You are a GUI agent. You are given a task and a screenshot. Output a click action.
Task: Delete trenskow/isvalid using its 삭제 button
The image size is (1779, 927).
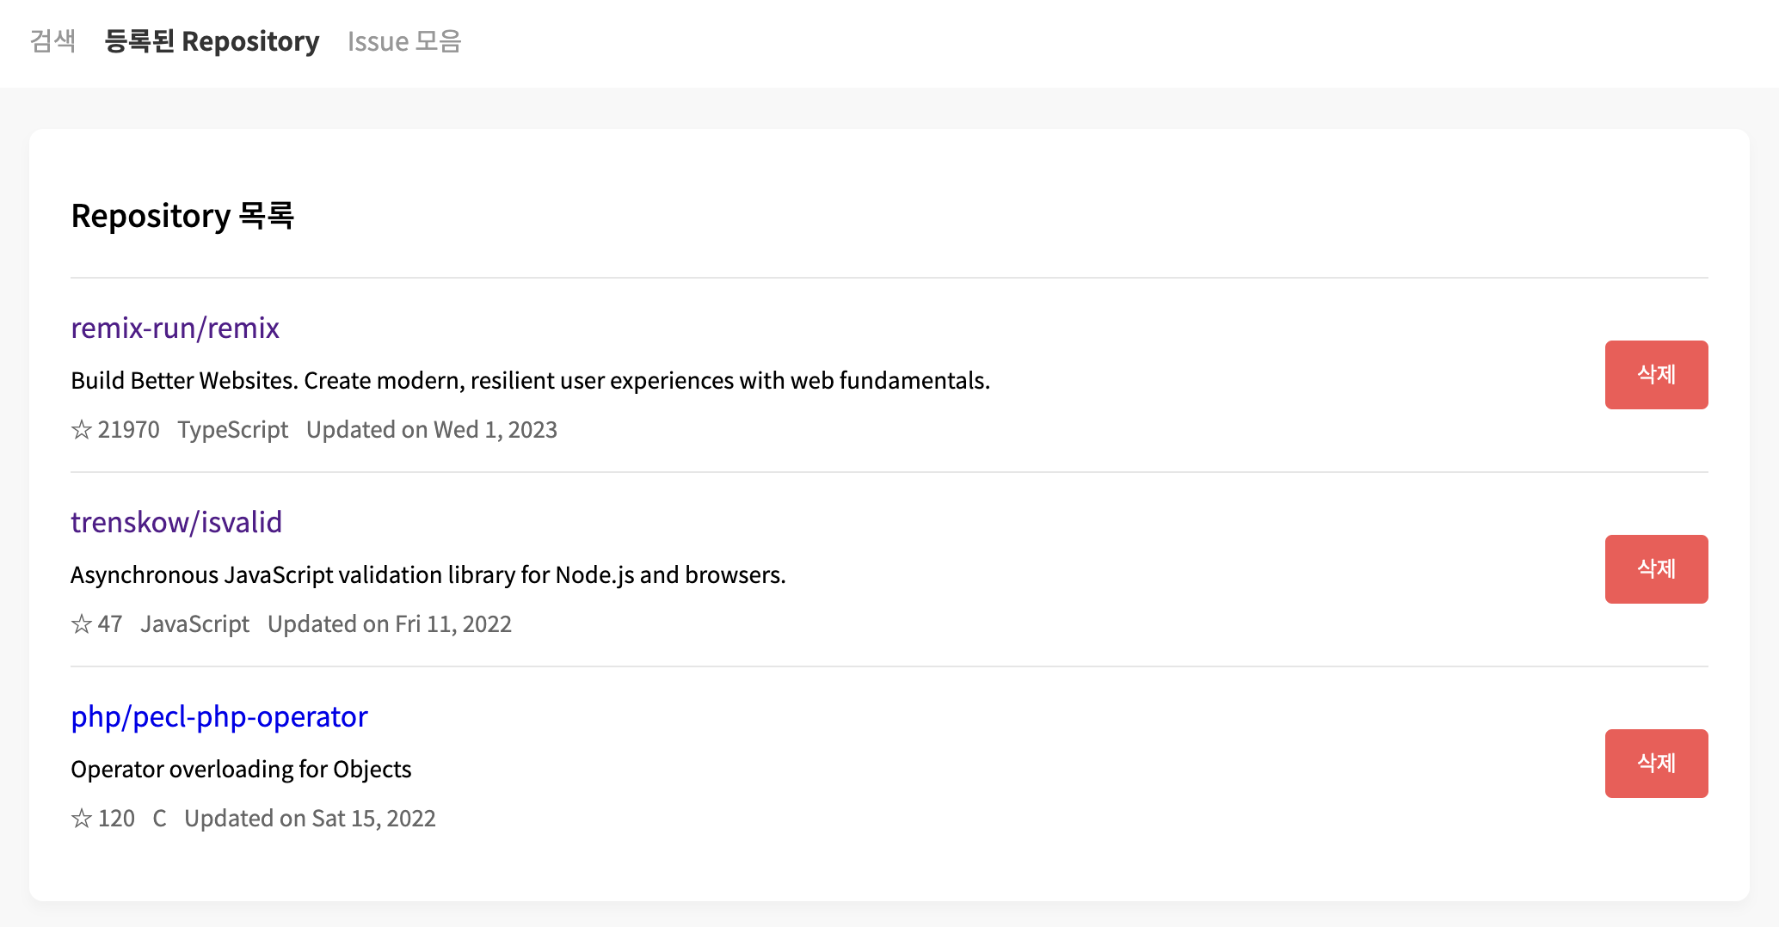pos(1656,568)
